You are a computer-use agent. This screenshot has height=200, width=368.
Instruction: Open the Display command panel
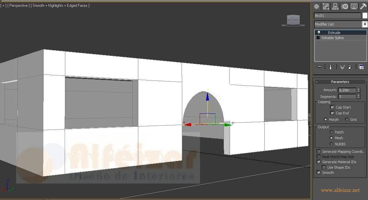coord(354,6)
